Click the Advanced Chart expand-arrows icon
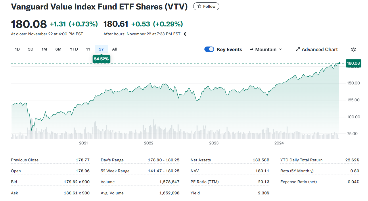 [298, 49]
